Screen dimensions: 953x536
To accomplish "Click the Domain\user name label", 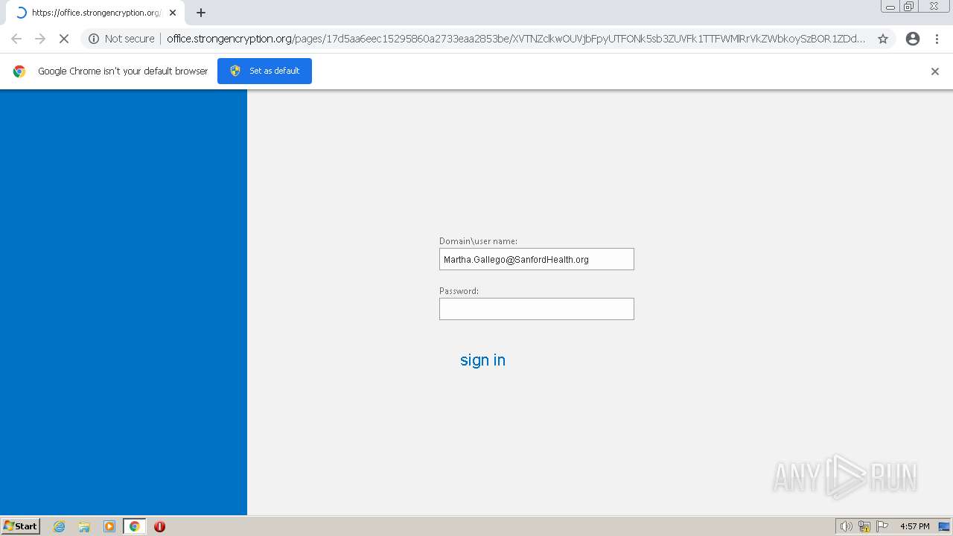I will tap(478, 241).
